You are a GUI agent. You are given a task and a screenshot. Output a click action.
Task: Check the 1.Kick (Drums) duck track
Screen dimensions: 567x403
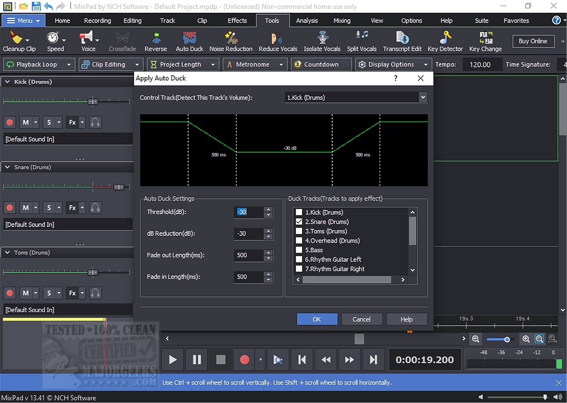point(299,212)
